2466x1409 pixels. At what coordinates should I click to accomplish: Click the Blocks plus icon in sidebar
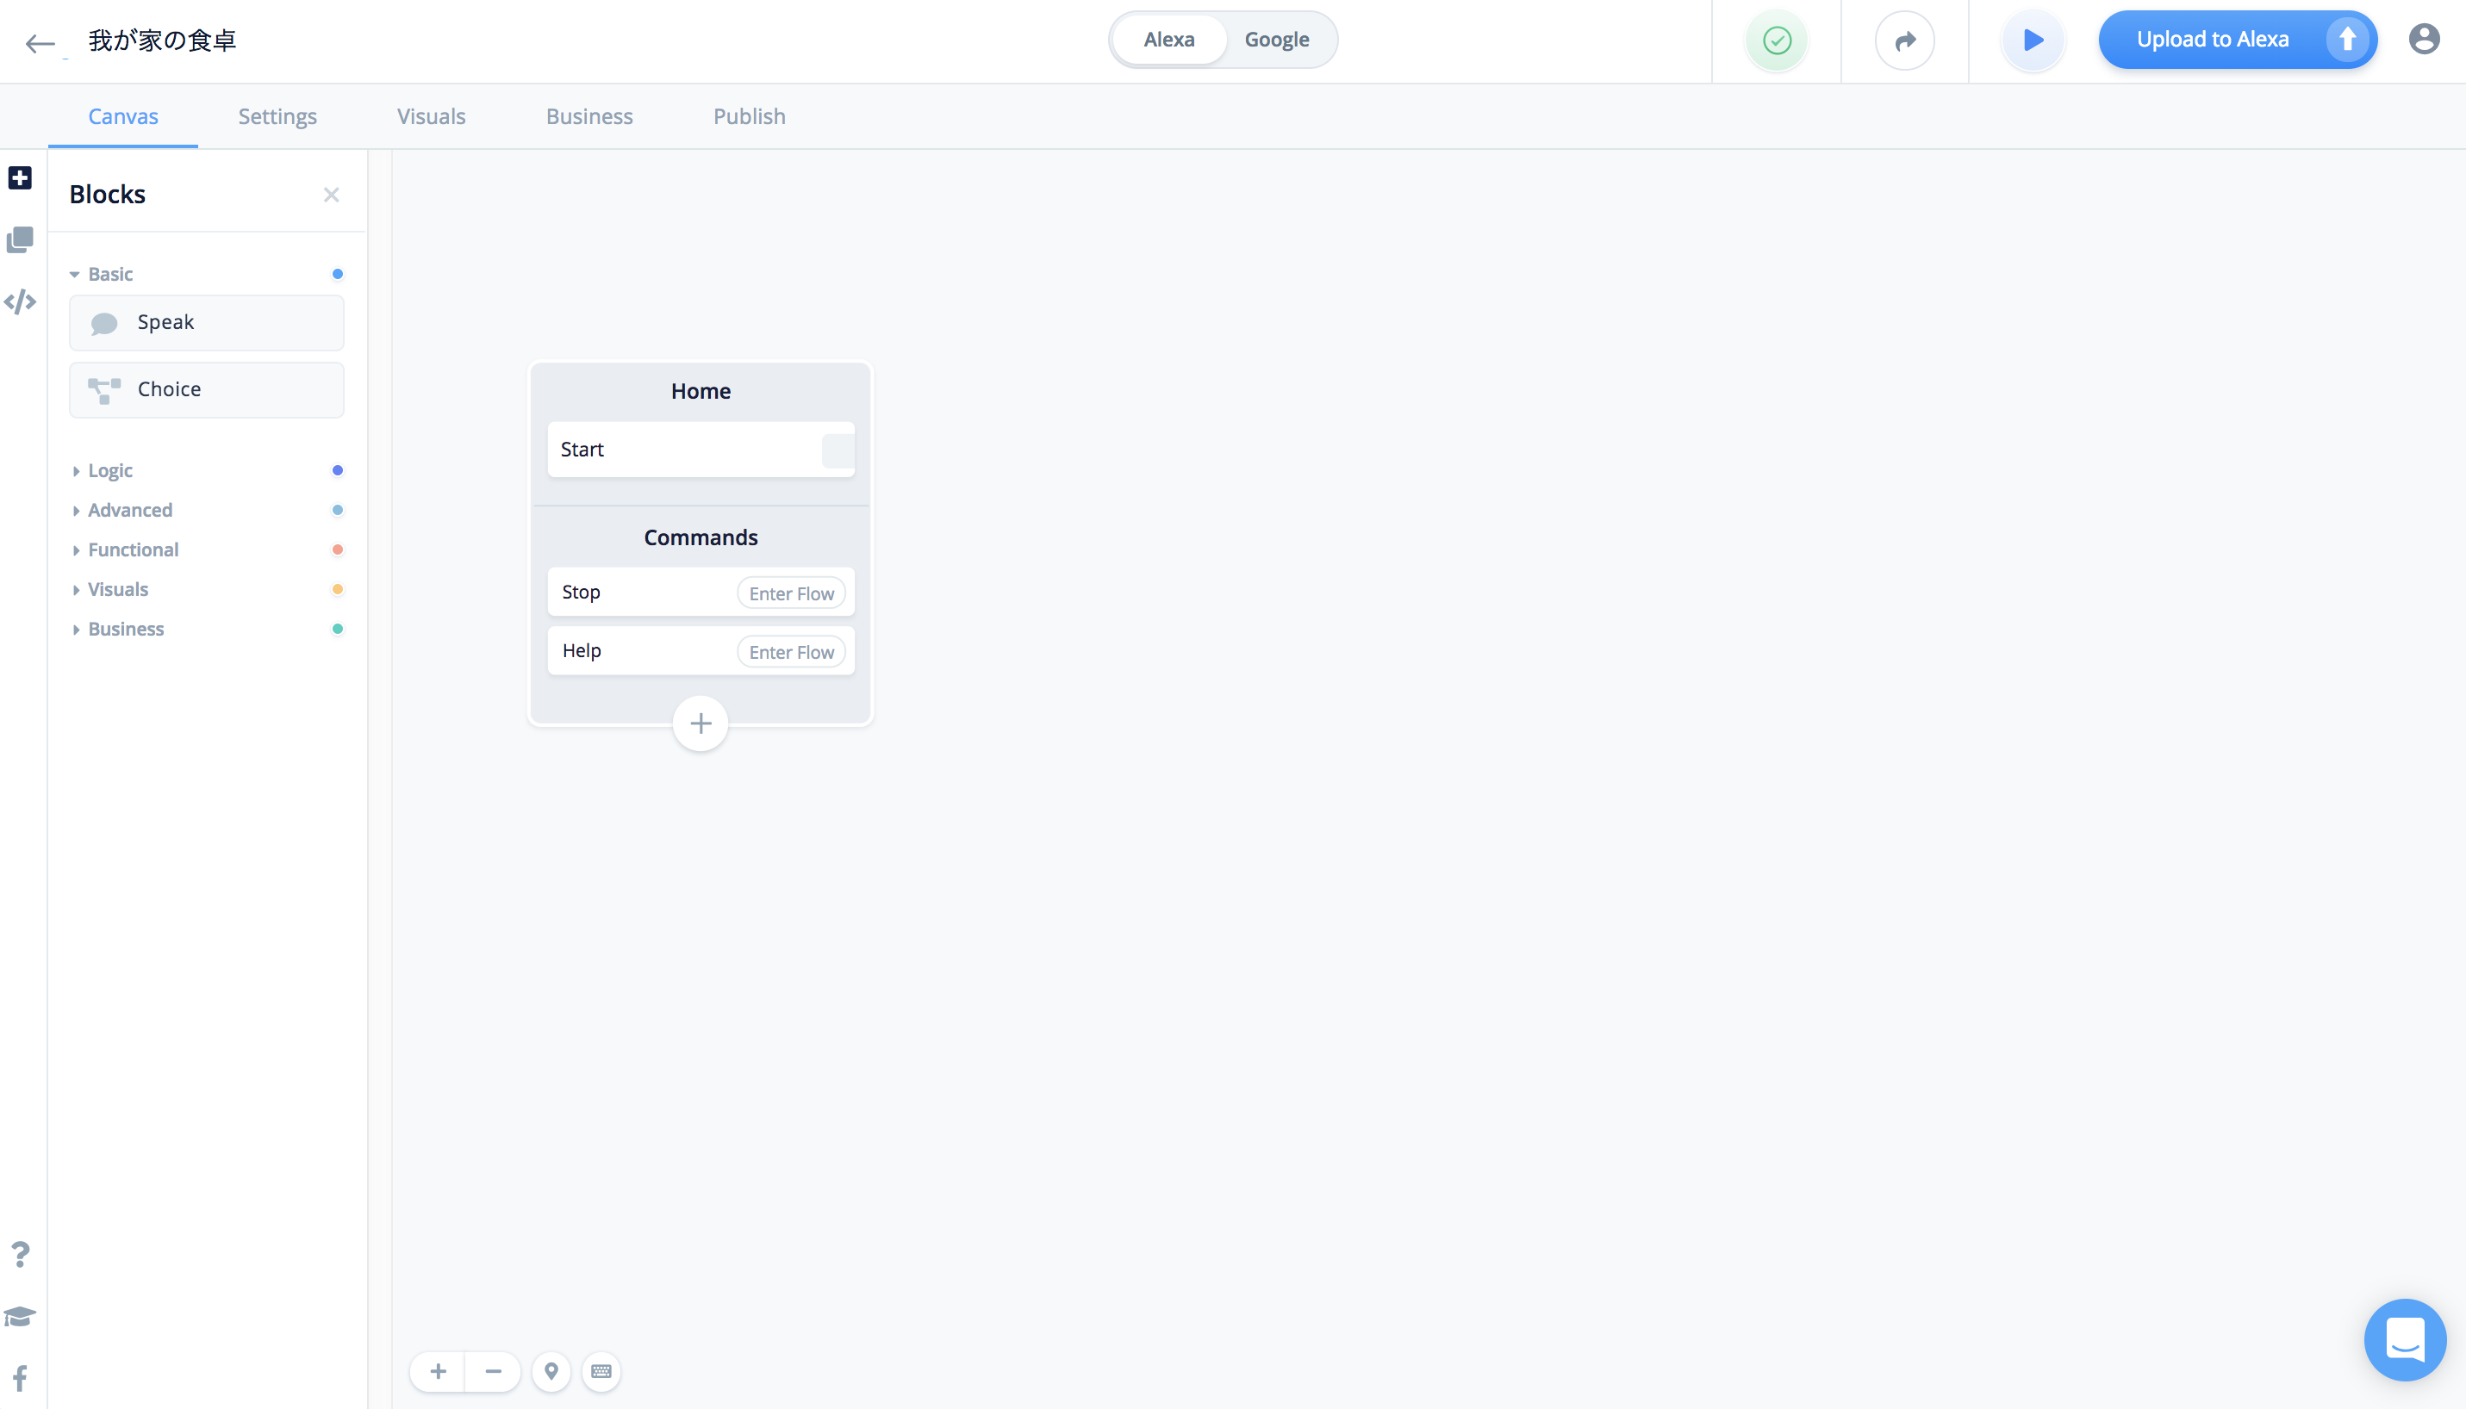21,178
